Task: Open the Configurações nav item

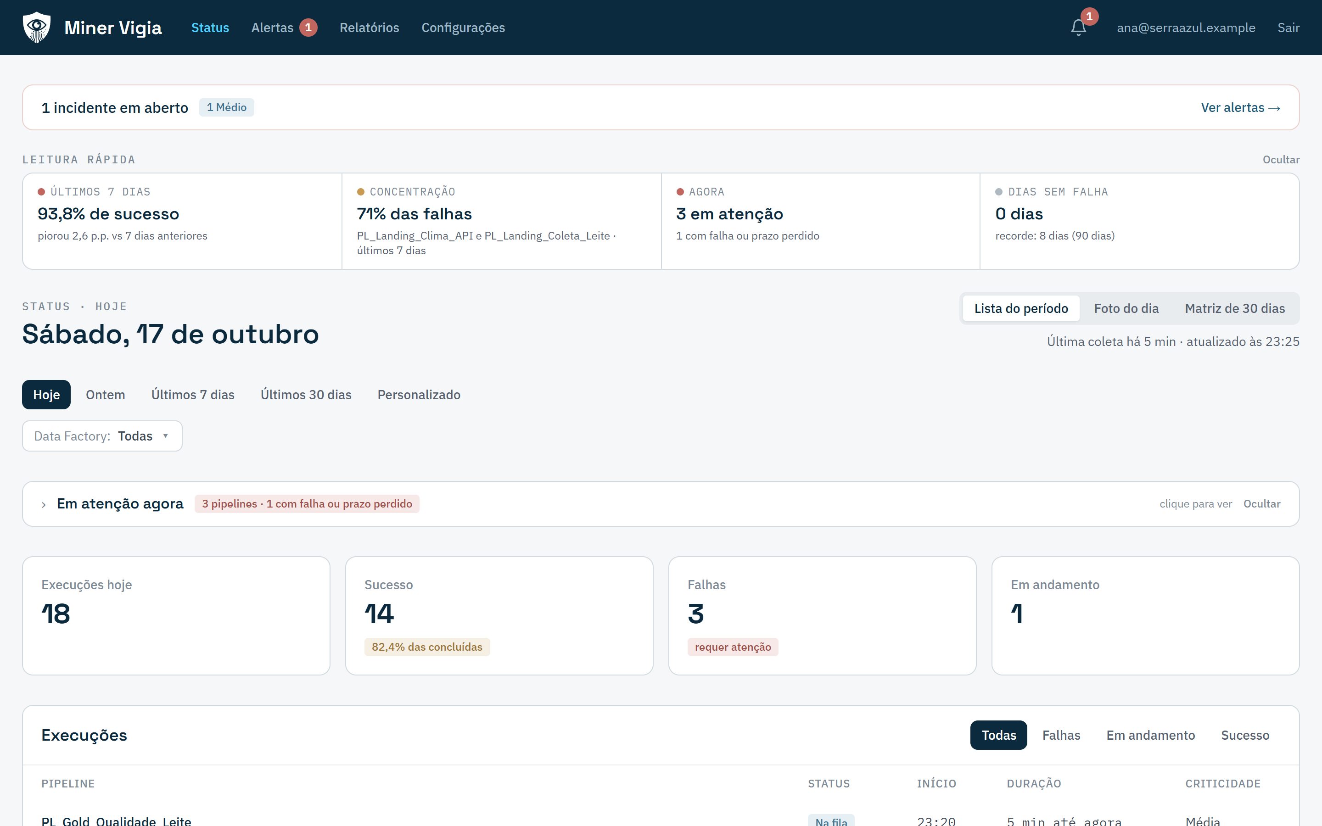Action: (463, 28)
